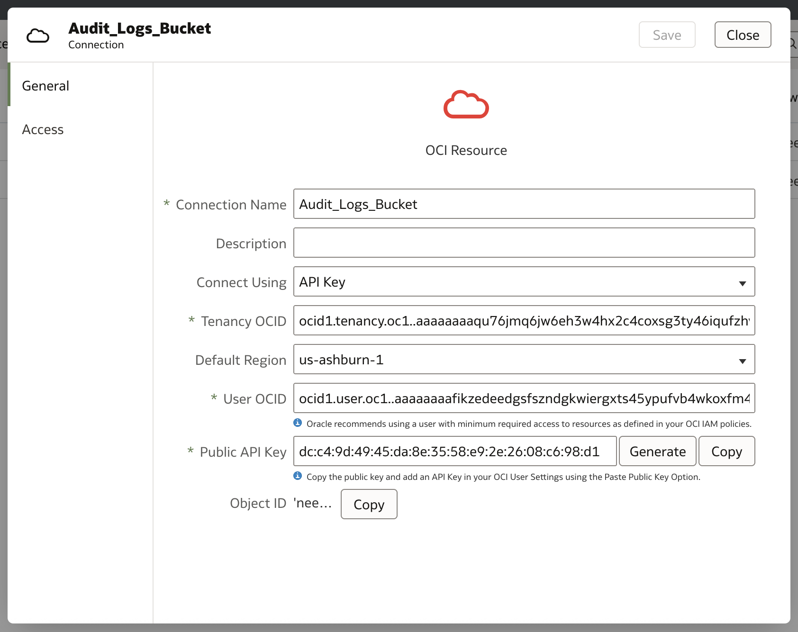Screen dimensions: 798x632
Task: Close the connection editor
Action: click(742, 35)
